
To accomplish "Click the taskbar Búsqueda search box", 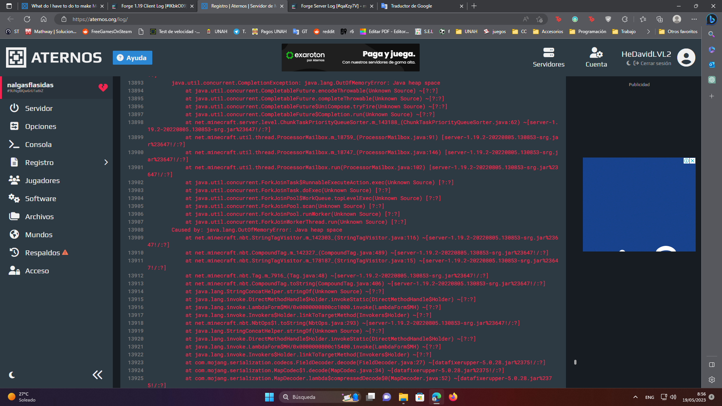I will (320, 397).
